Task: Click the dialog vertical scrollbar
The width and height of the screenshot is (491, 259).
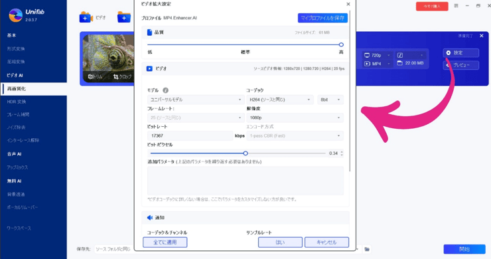Action: pos(350,91)
